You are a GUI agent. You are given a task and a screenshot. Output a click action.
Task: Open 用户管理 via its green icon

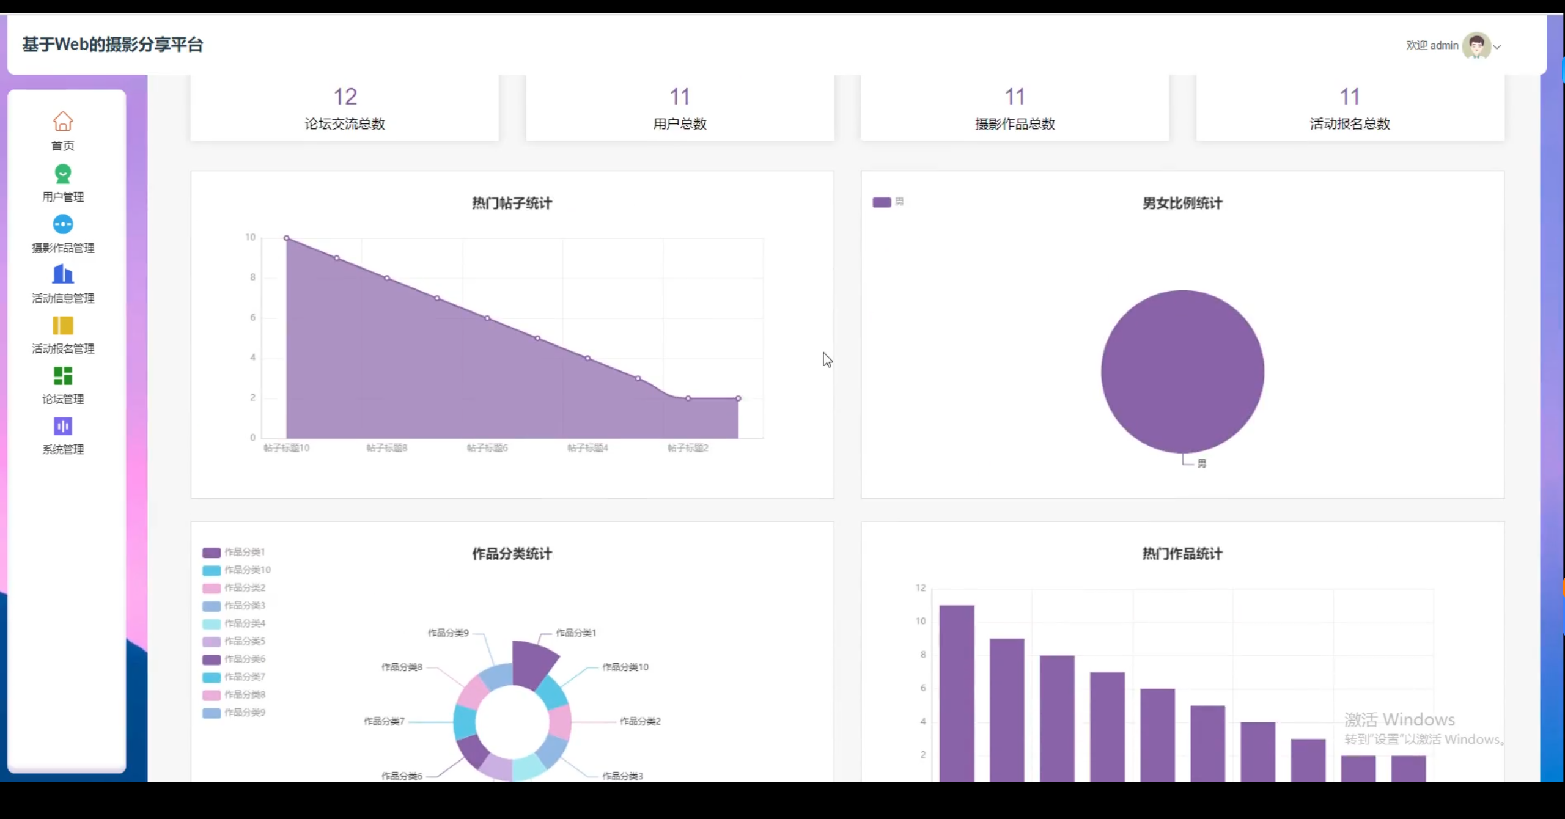pyautogui.click(x=62, y=174)
